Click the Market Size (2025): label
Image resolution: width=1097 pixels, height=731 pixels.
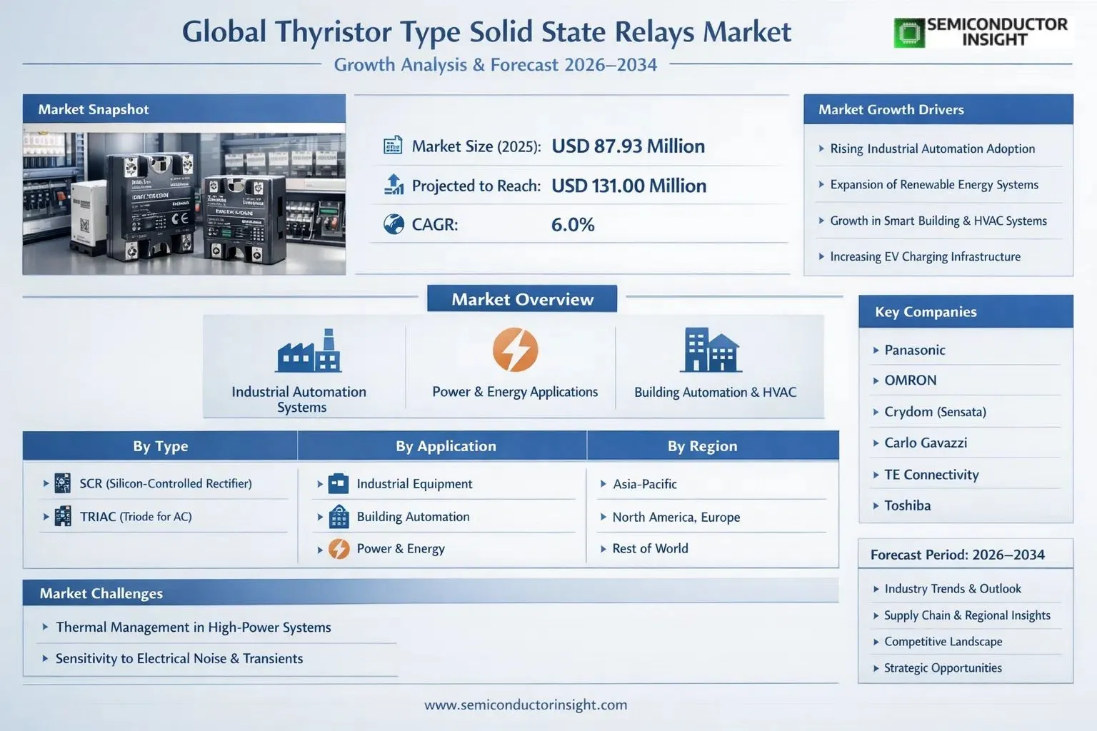[x=476, y=146]
